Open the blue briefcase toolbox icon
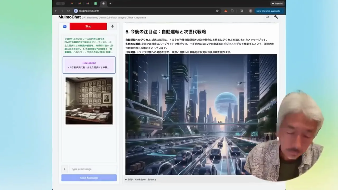Screen dimensions: 338x190 65,26
